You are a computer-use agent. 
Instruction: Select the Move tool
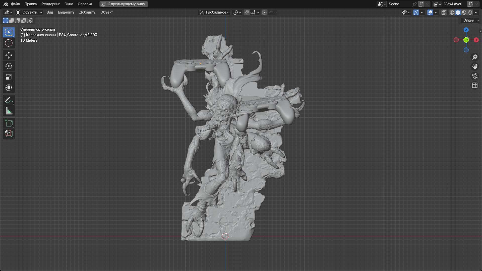pos(9,55)
